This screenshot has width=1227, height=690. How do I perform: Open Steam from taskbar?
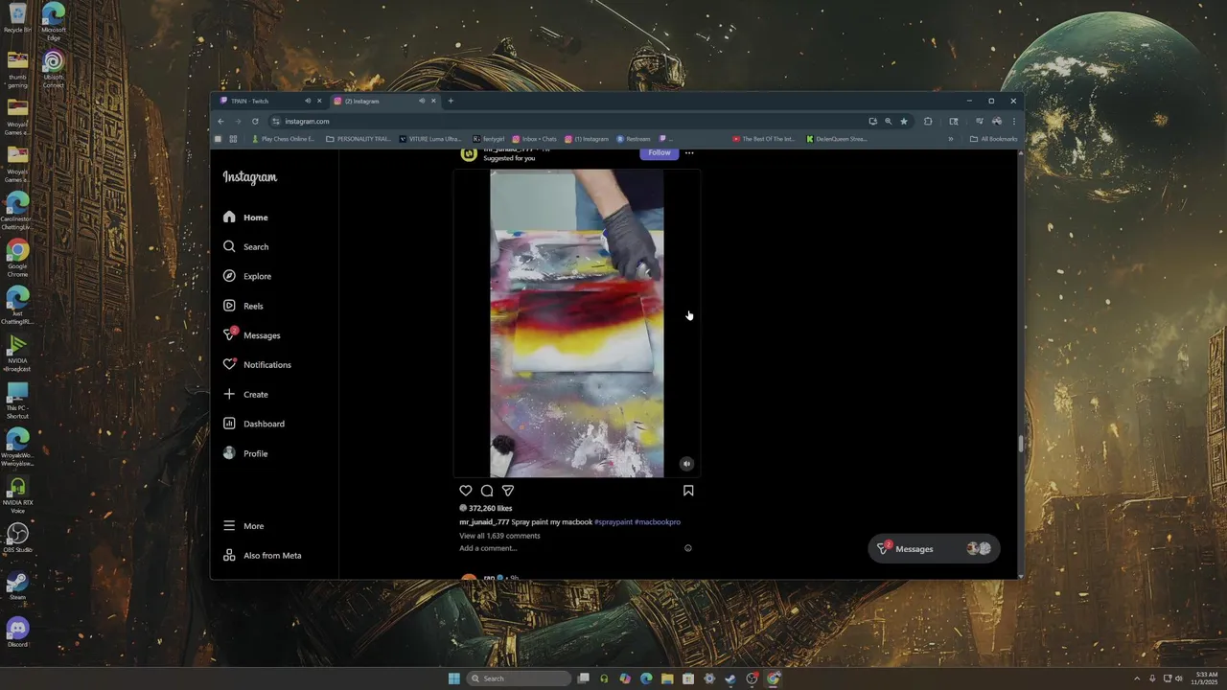(x=730, y=678)
